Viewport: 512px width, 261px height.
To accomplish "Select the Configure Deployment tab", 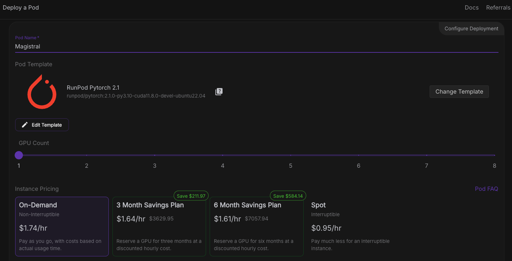I will point(471,29).
